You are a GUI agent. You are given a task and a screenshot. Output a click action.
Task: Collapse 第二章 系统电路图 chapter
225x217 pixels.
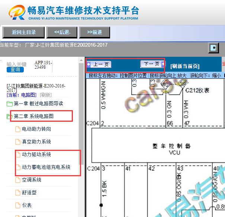click(34, 116)
